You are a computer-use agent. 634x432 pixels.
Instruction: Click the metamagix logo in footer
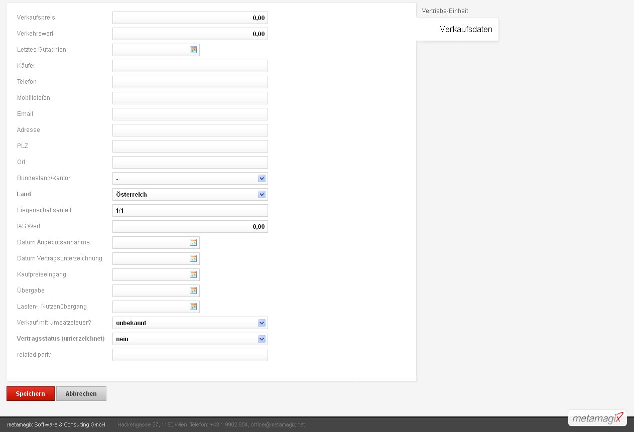point(597,418)
